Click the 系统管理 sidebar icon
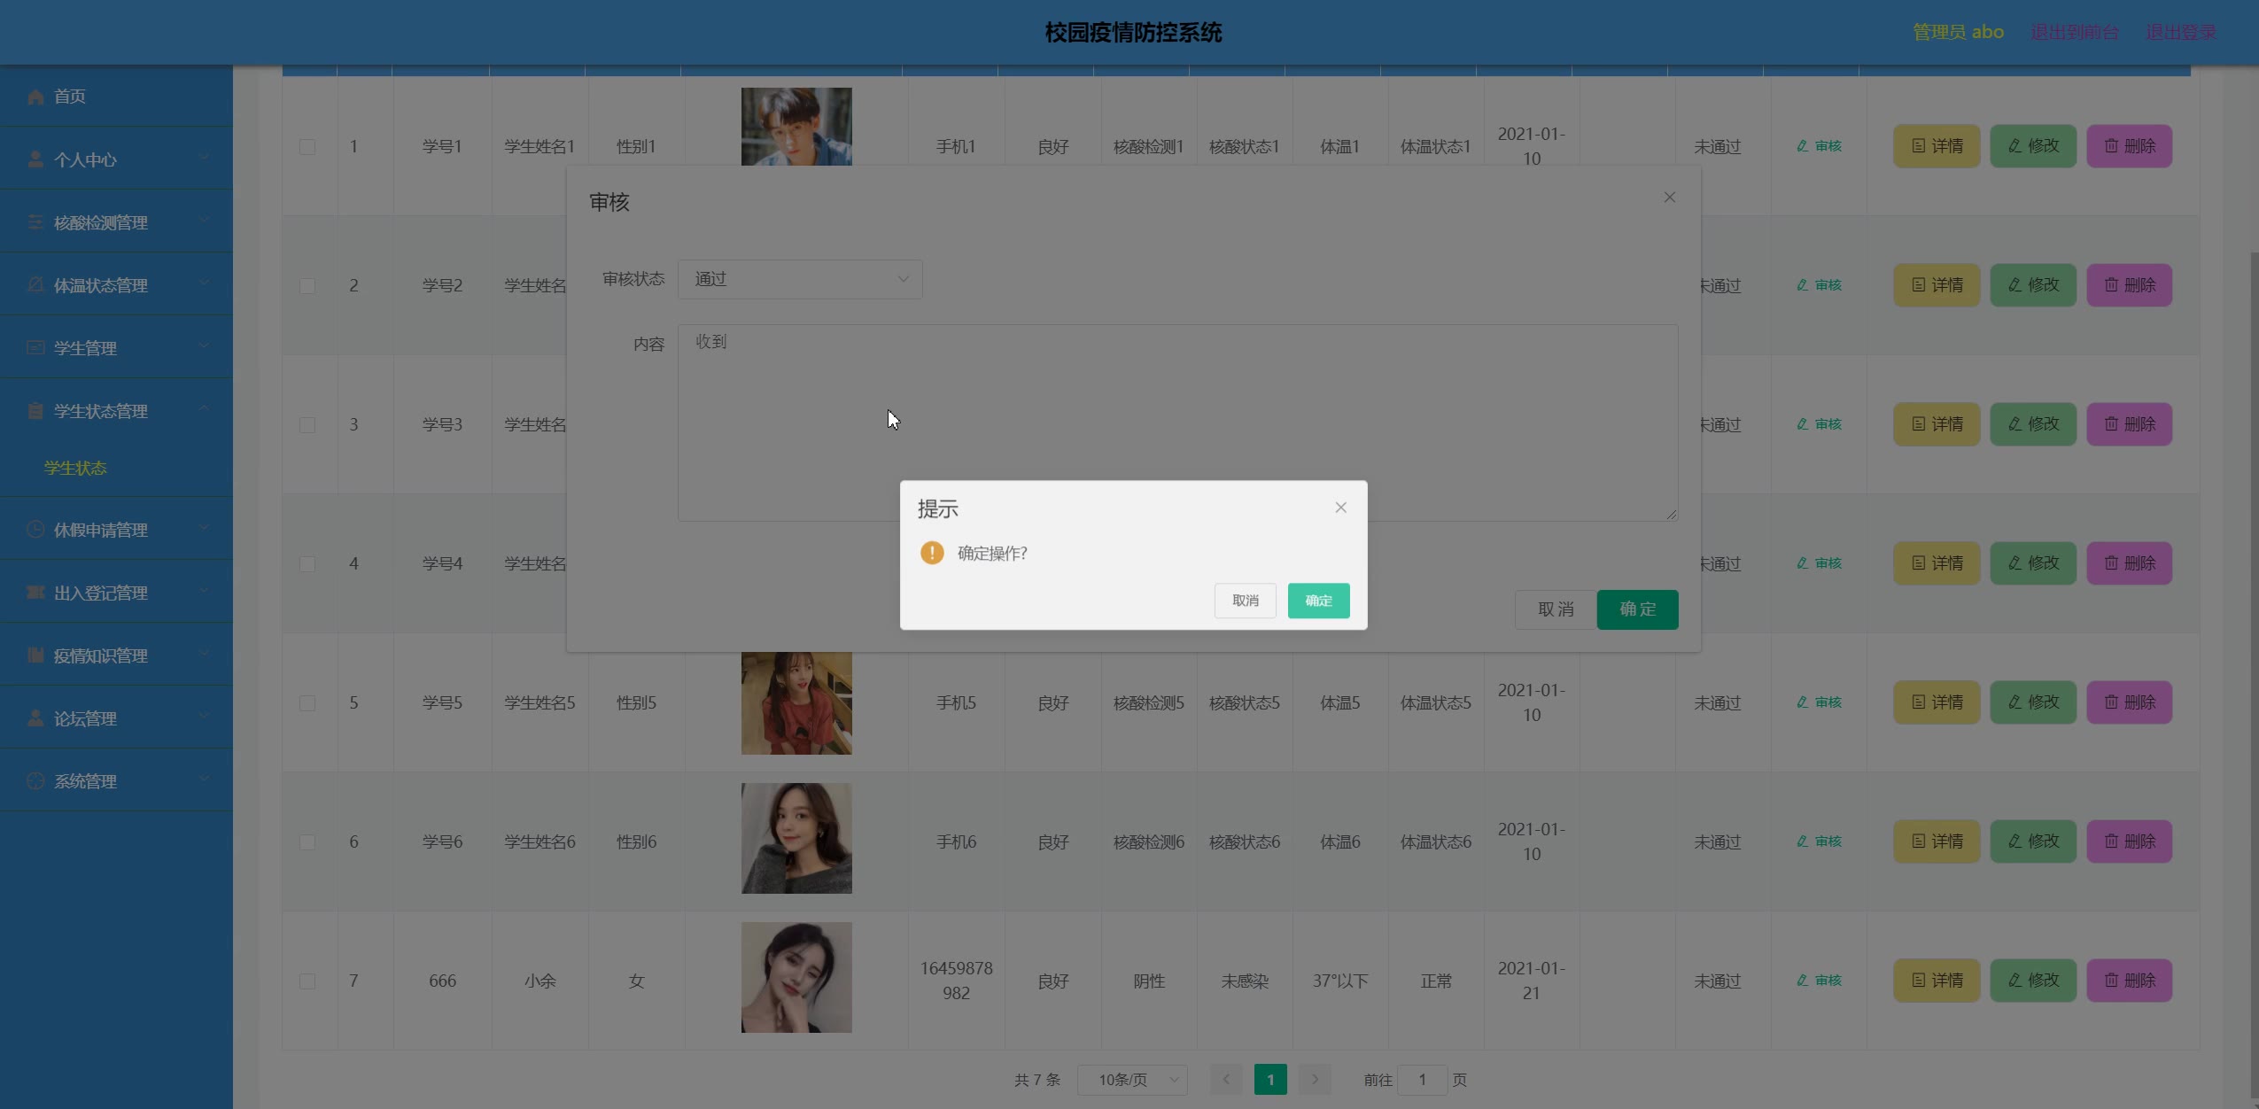Image resolution: width=2259 pixels, height=1109 pixels. coord(35,781)
